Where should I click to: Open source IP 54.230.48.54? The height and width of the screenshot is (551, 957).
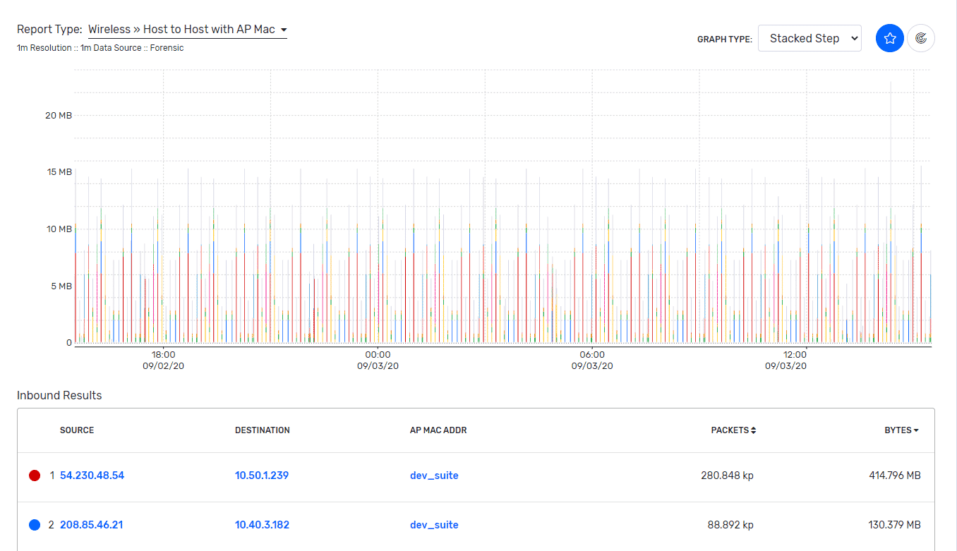pyautogui.click(x=91, y=475)
